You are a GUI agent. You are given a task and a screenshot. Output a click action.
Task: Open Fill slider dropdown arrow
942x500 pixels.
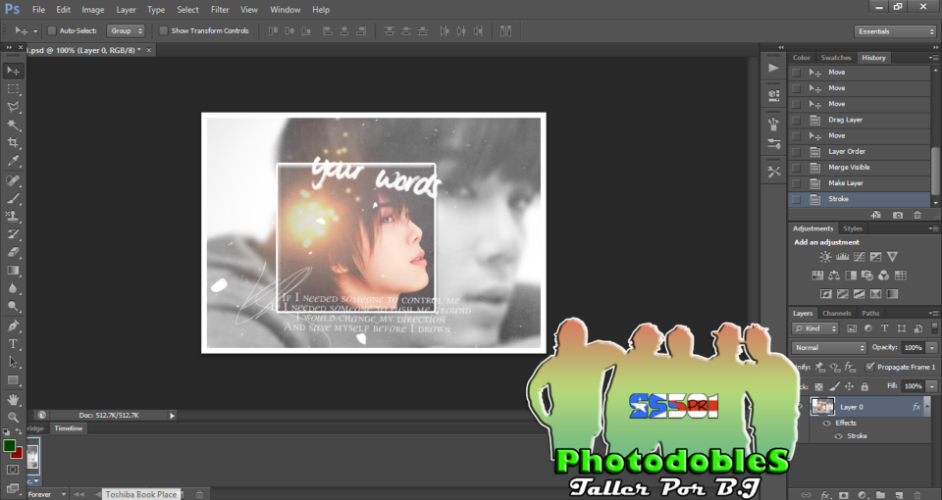(x=932, y=386)
